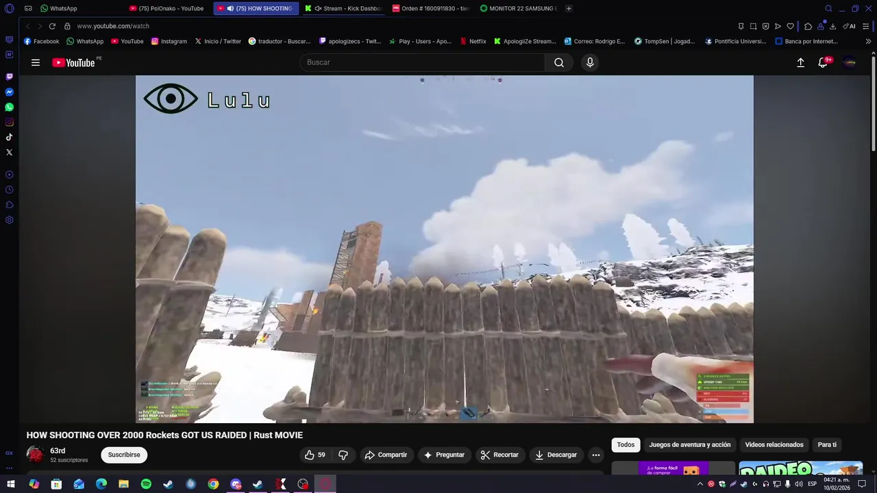877x493 pixels.
Task: Open the YouTube account avatar menu
Action: pos(850,62)
